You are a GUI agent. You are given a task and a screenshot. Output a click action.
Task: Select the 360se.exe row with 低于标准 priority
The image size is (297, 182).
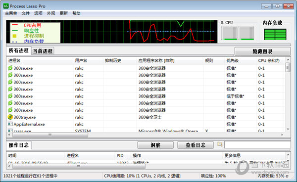pyautogui.click(x=146, y=96)
